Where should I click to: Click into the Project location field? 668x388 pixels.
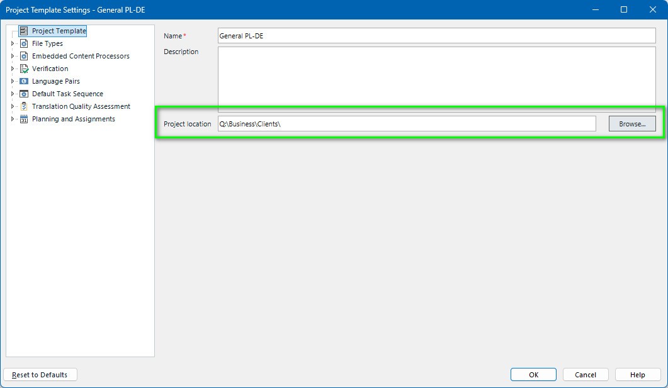407,124
